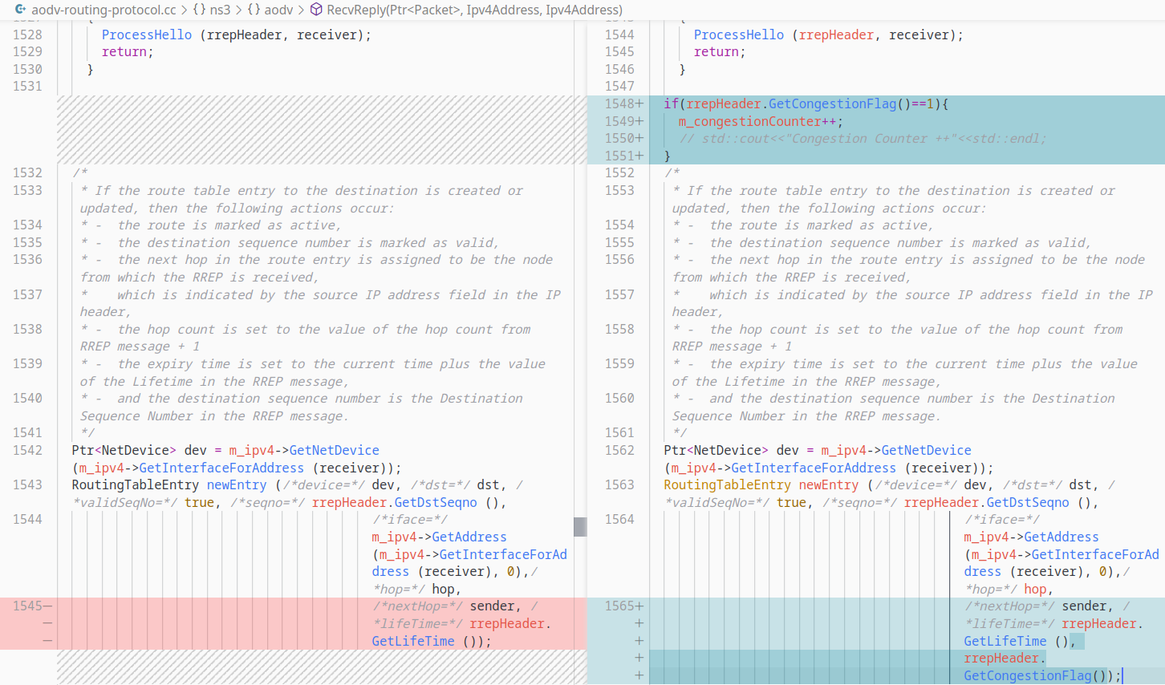
Task: Open the aodv-routing-protocol.cc breadcrumb
Action: click(x=104, y=10)
